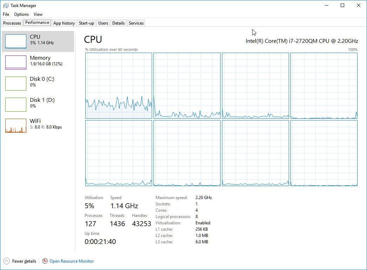This screenshot has width=367, height=270.
Task: Open the View menu
Action: click(x=38, y=14)
